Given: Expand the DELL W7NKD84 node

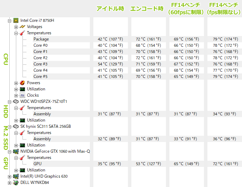Looking at the screenshot, I should pos(9,183).
